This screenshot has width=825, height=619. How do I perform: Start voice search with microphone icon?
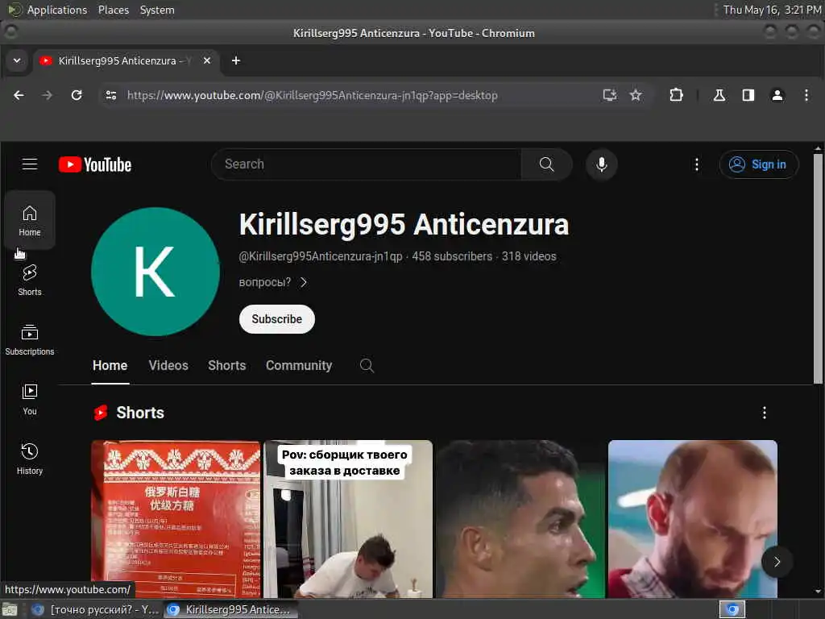coord(601,164)
